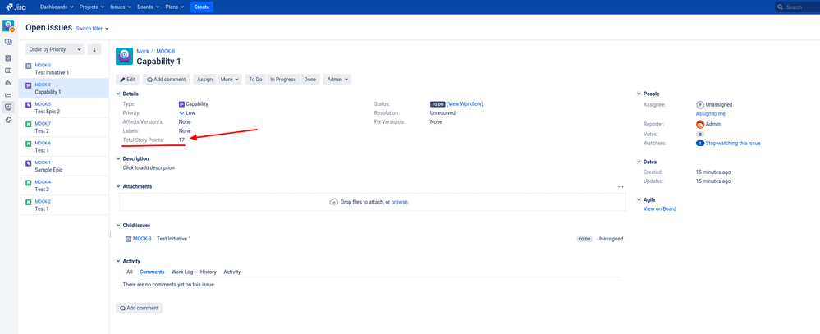820x334 pixels.
Task: Collapse the Details section
Action: pos(118,94)
